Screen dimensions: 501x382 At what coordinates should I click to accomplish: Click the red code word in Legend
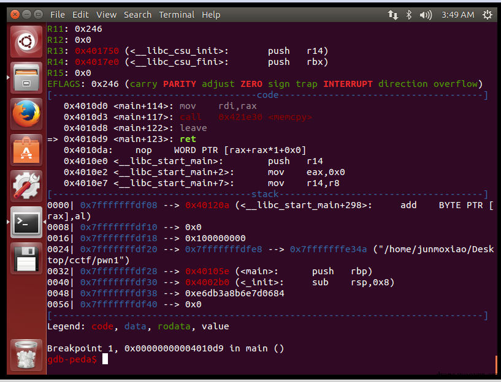(102, 326)
